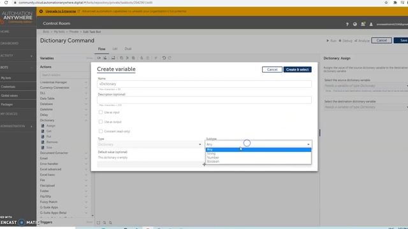Choose Any in the Subtype list
The width and height of the screenshot is (408, 229).
pos(258,149)
